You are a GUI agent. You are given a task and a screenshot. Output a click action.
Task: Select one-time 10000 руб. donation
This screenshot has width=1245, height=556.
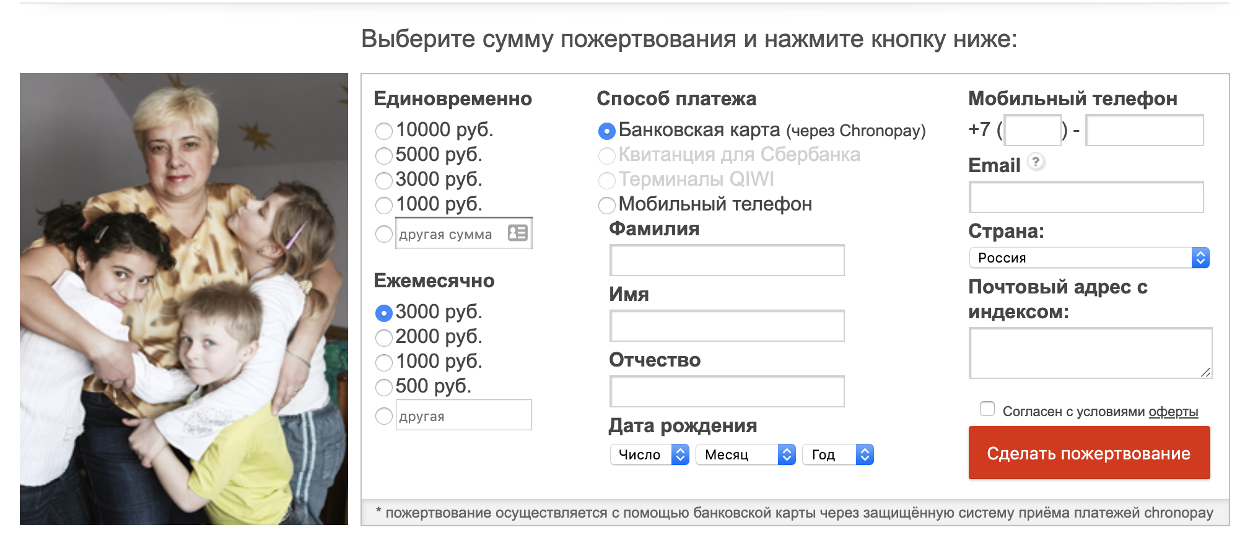point(384,131)
